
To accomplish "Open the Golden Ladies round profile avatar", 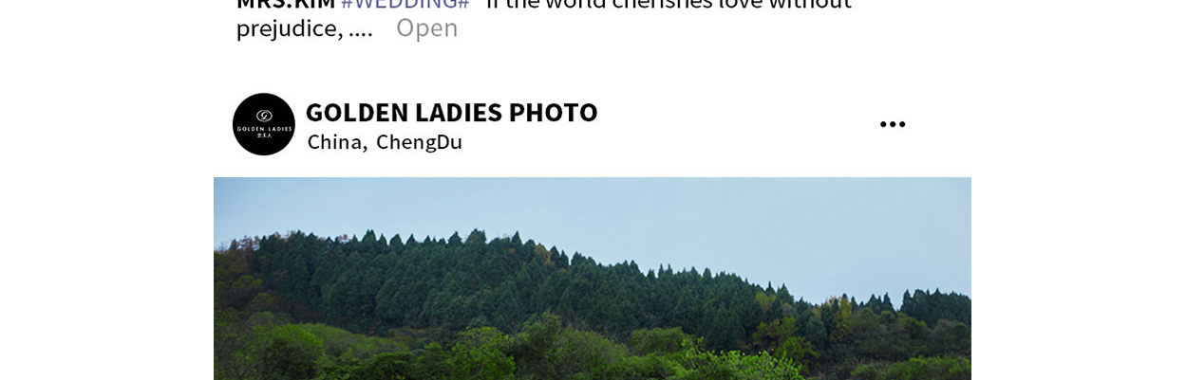I will (x=264, y=124).
